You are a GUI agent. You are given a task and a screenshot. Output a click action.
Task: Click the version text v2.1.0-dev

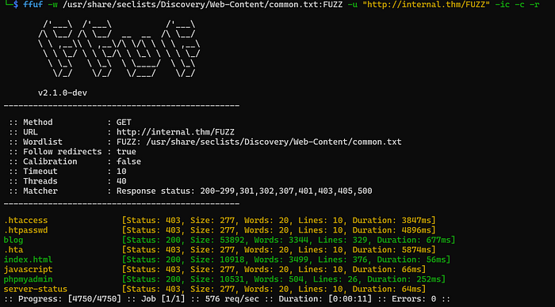[63, 93]
